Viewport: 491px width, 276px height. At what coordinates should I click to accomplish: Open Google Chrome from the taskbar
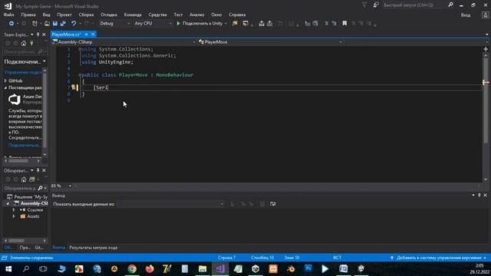pyautogui.click(x=132, y=269)
